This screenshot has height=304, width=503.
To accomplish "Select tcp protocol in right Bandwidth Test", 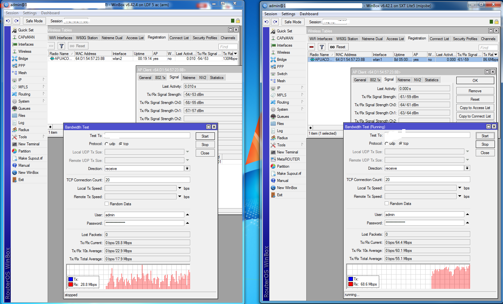I will pyautogui.click(x=401, y=144).
